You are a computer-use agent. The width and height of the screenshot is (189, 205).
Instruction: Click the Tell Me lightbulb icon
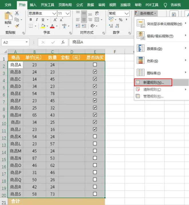point(165,5)
